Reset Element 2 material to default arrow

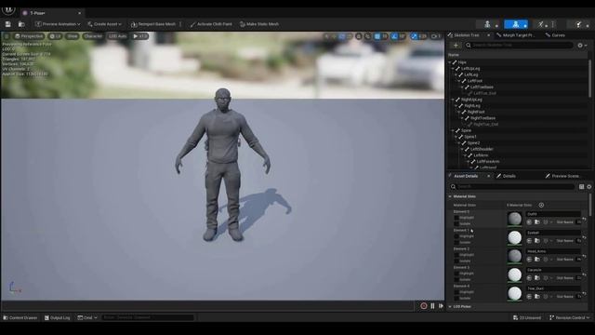(584, 256)
